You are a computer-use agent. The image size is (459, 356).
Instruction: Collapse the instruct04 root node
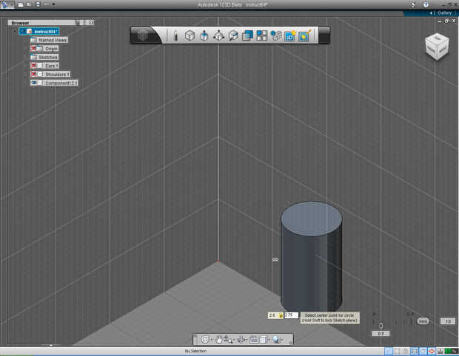click(15, 31)
